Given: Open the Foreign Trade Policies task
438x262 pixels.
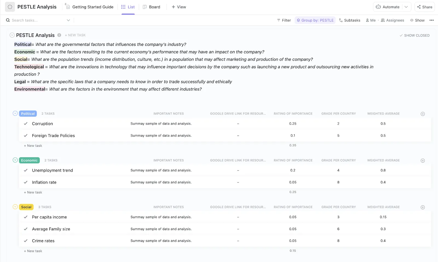Looking at the screenshot, I should click(x=53, y=136).
